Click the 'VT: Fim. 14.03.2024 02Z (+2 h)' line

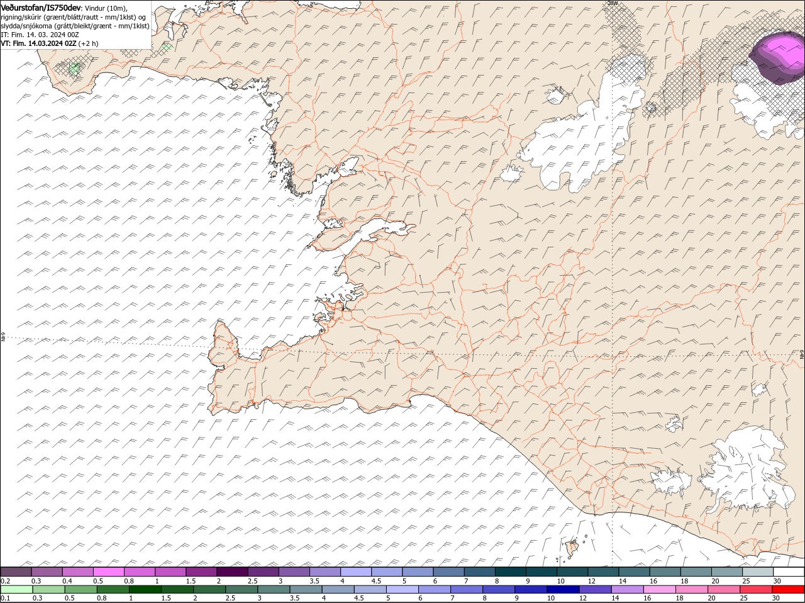50,43
